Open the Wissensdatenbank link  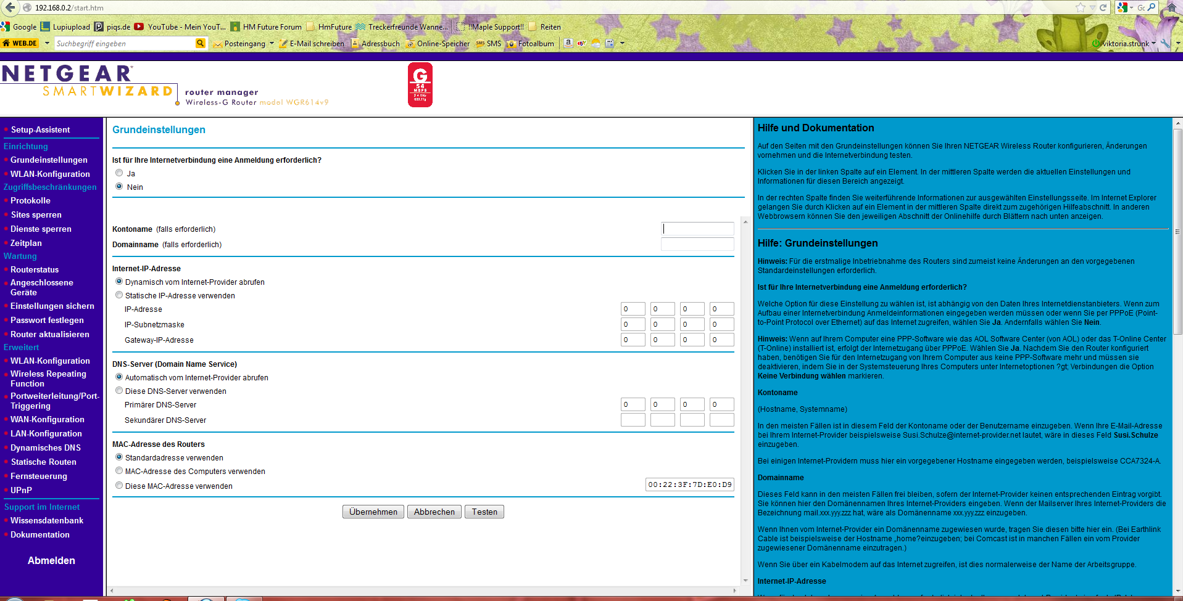point(47,520)
